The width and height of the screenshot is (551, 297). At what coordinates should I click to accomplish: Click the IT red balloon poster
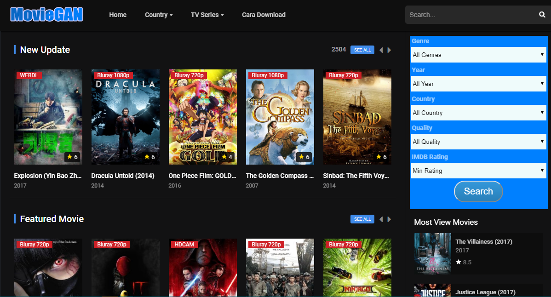click(x=126, y=268)
